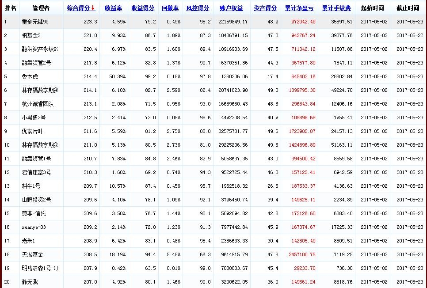This screenshot has height=288, width=427.
Task: Select net profit value 29233.70
Action: pyautogui.click(x=305, y=268)
